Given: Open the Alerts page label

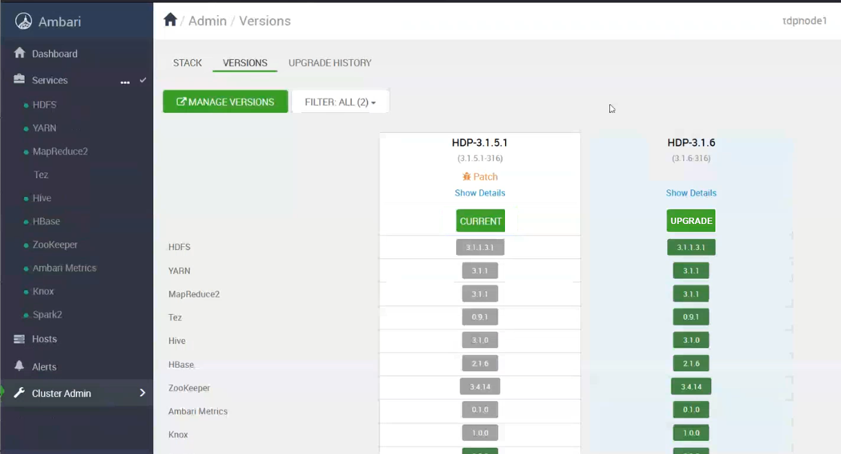Looking at the screenshot, I should [44, 367].
